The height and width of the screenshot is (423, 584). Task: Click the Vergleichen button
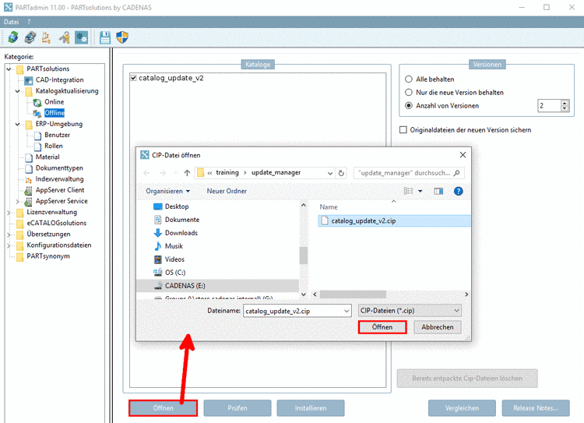tap(462, 408)
